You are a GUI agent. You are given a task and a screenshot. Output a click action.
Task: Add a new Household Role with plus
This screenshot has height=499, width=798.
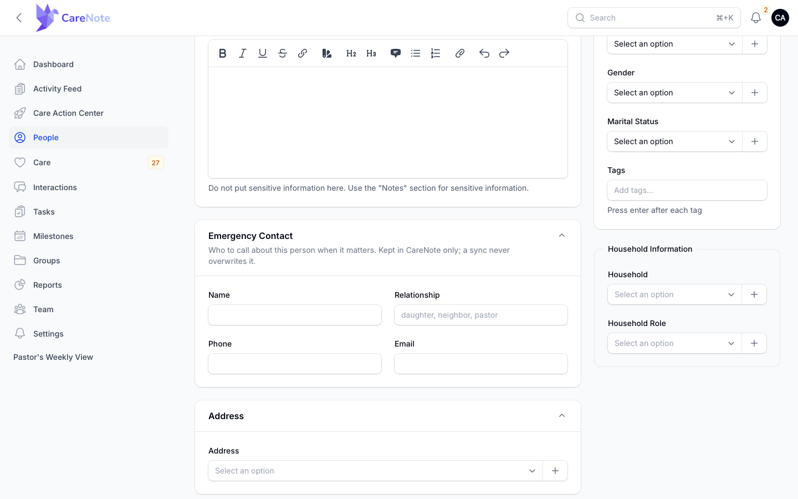[x=754, y=343]
